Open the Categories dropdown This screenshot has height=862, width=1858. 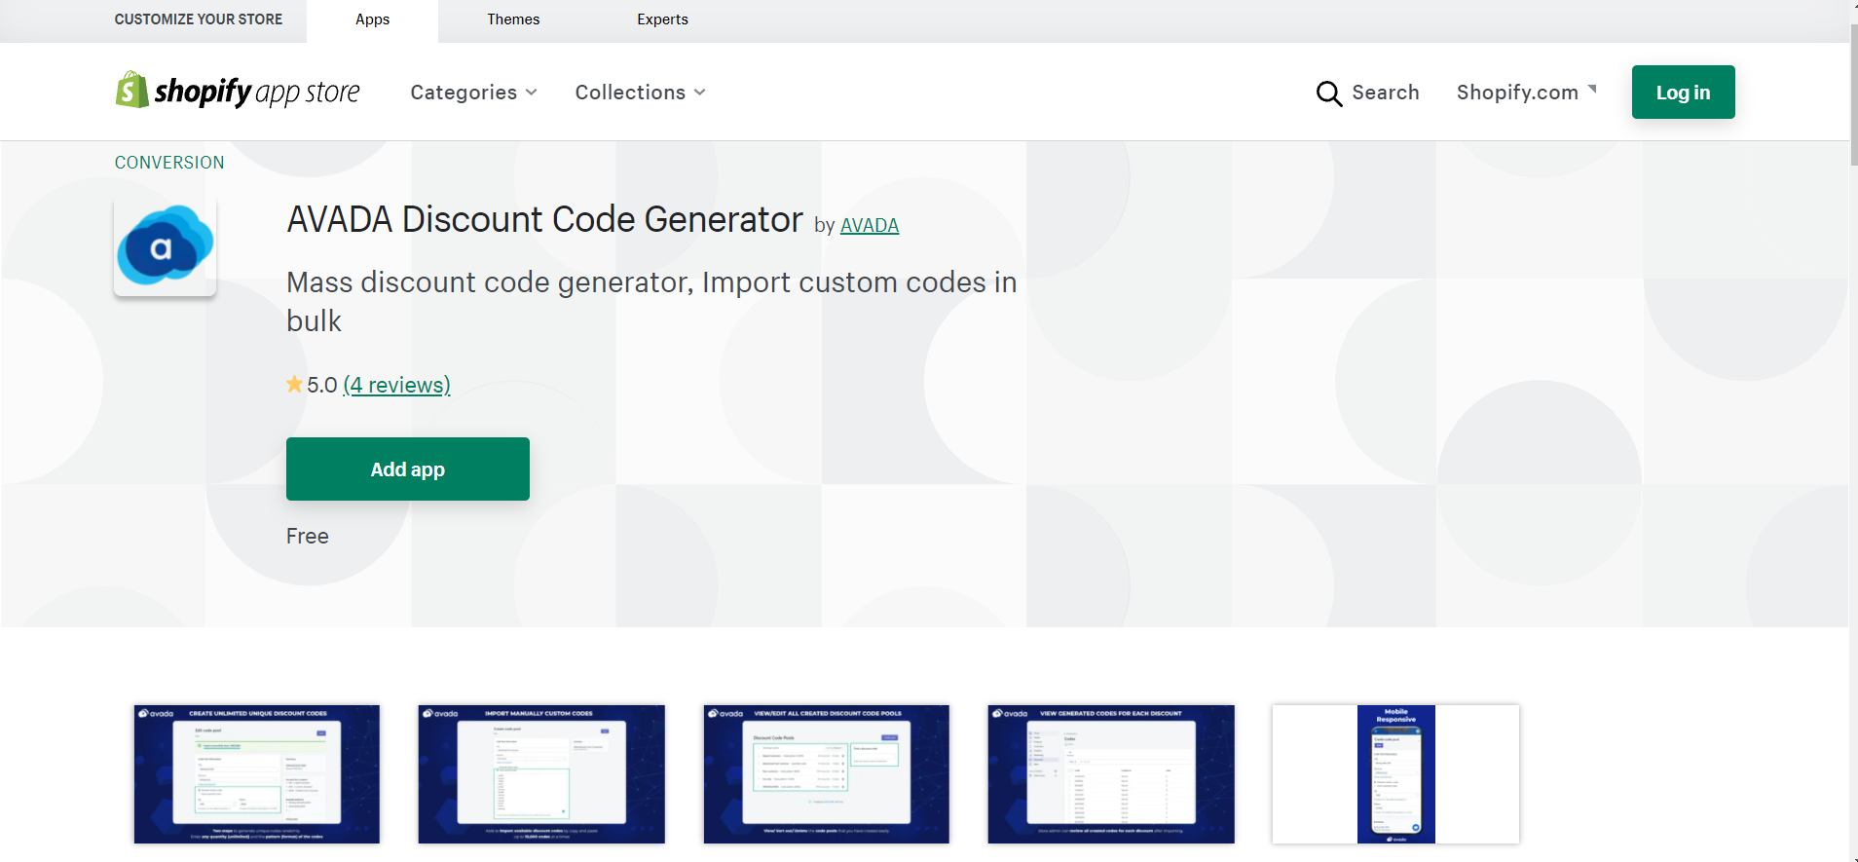[473, 93]
